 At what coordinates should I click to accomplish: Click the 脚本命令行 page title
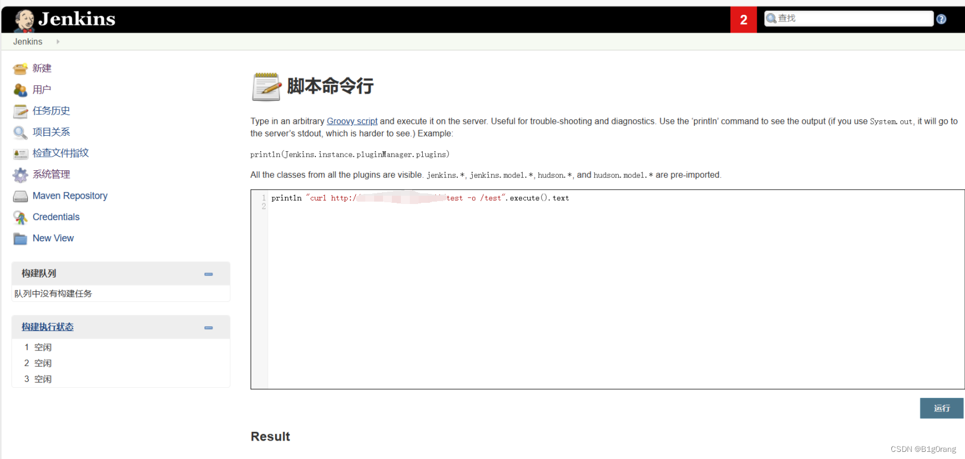[x=330, y=86]
